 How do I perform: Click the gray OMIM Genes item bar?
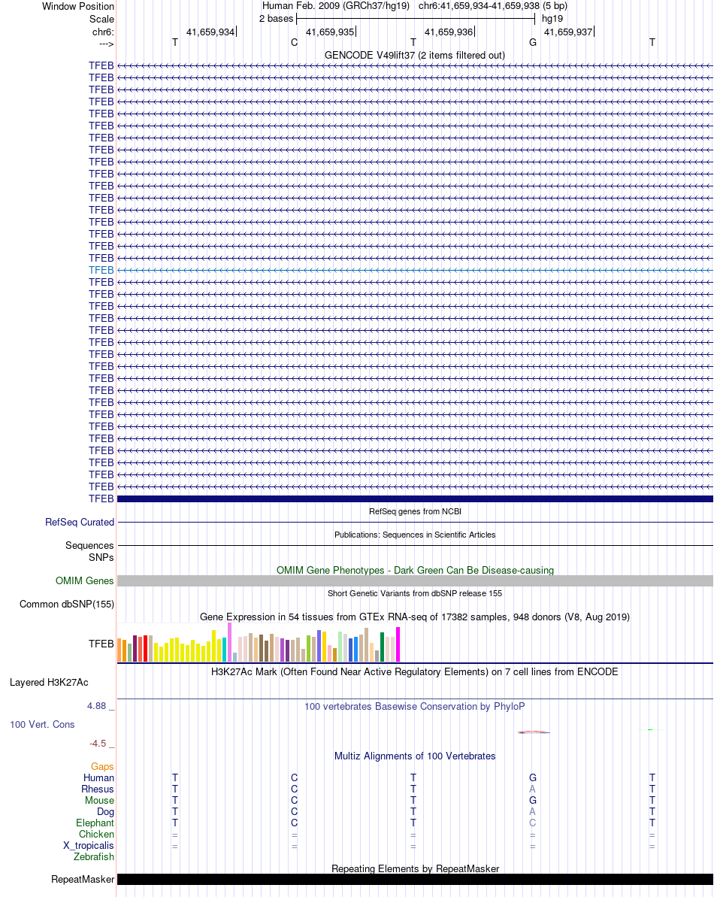[415, 580]
